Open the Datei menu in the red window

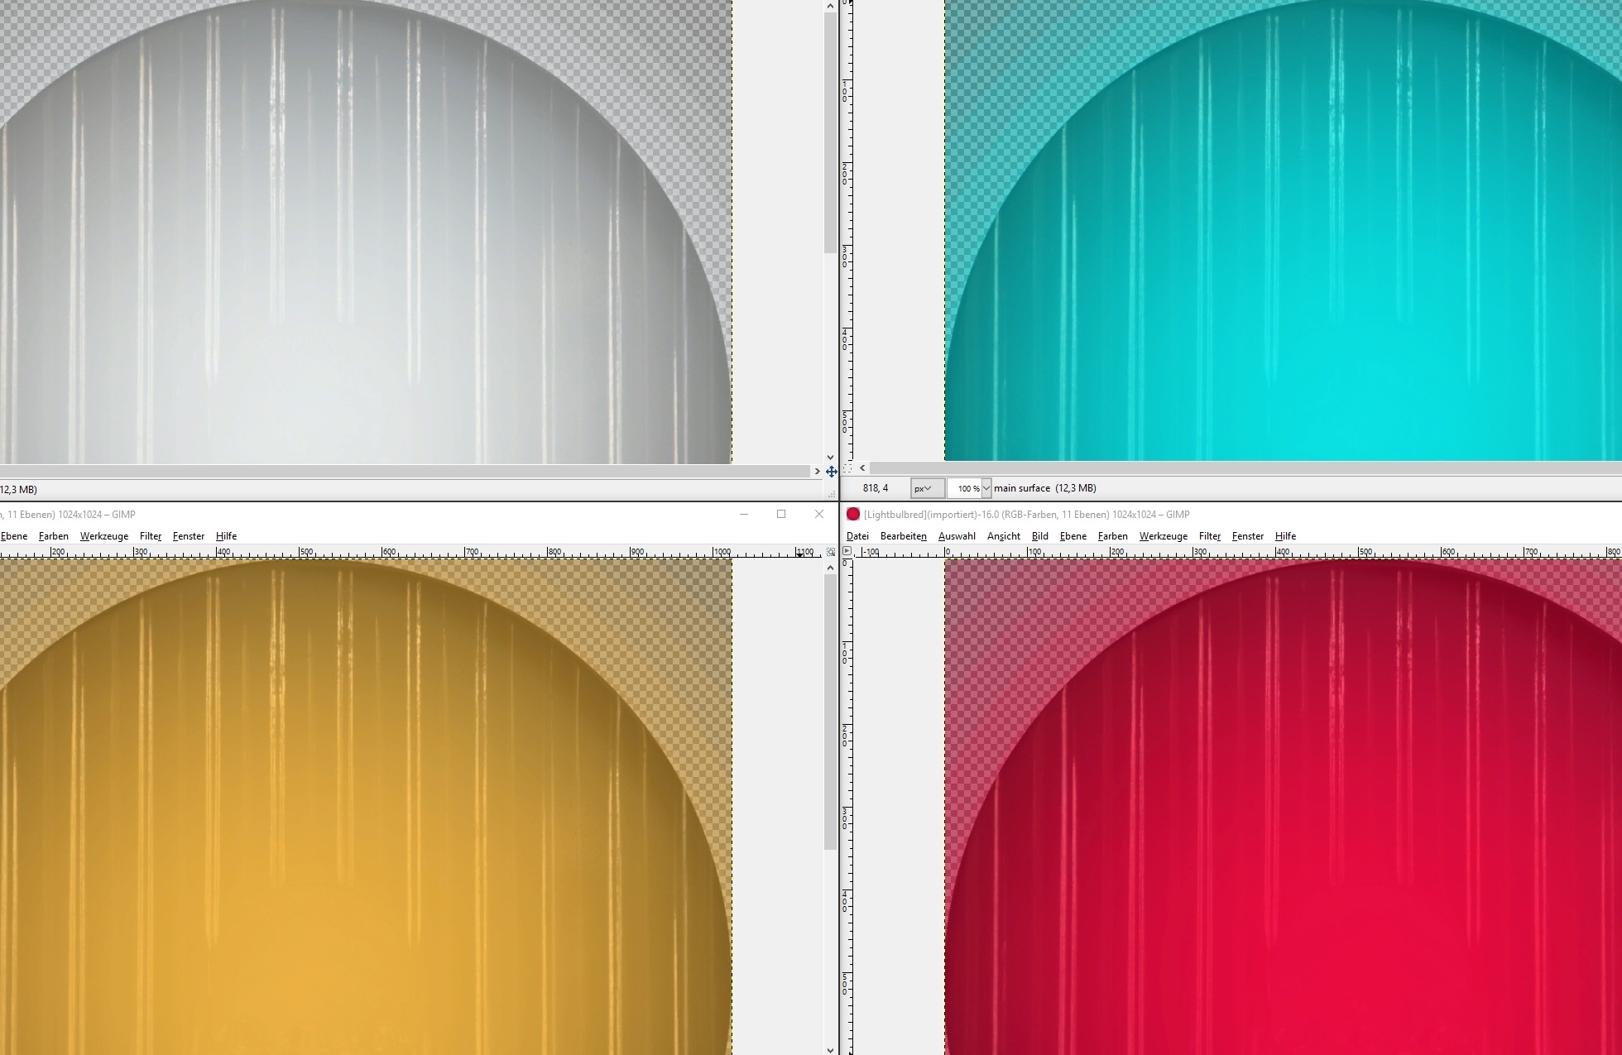(857, 536)
